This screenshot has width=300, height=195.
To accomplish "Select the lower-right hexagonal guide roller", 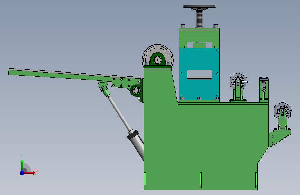I will point(282,111).
